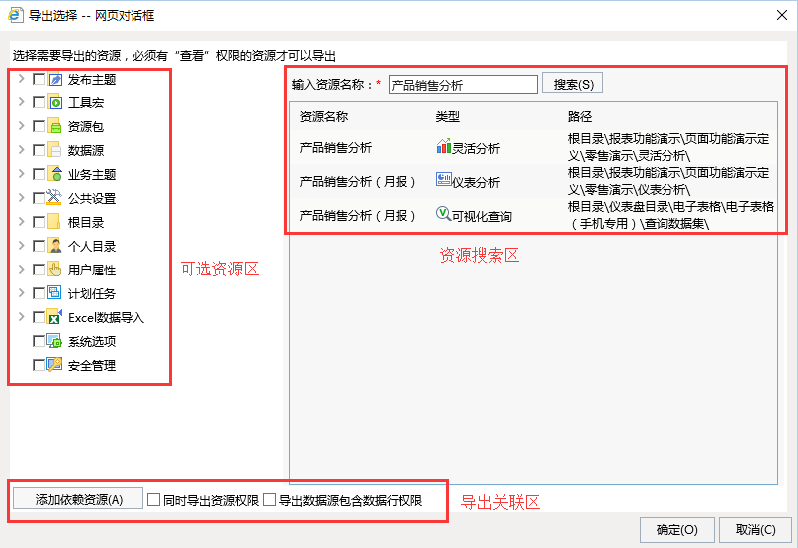
Task: Click the 搜索(S) button
Action: click(x=573, y=84)
